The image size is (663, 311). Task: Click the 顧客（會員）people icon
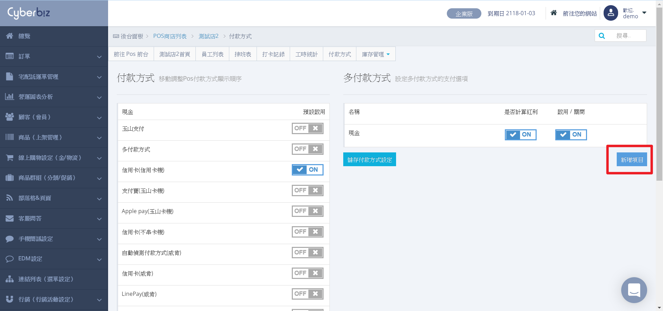tap(10, 117)
